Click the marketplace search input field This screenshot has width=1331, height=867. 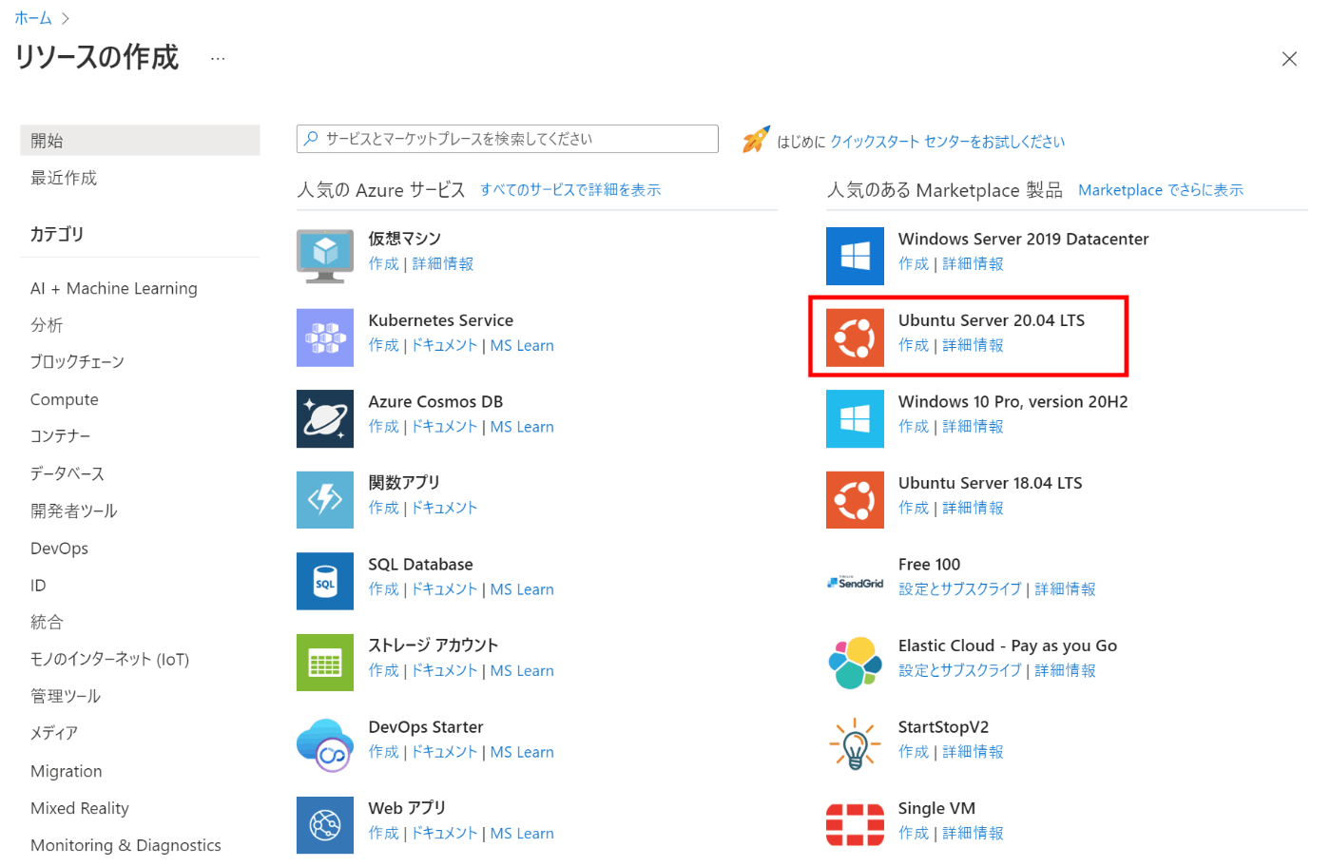click(508, 139)
